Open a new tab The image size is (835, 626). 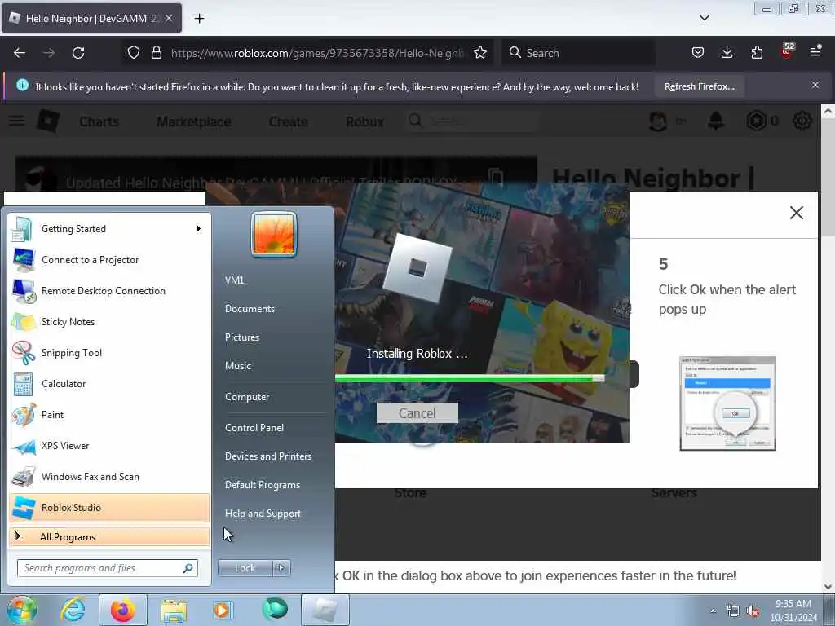point(199,19)
